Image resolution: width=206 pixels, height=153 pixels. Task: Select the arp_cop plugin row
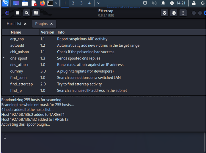(x=103, y=39)
